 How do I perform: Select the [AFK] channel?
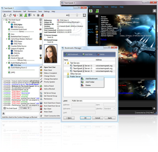(13, 73)
